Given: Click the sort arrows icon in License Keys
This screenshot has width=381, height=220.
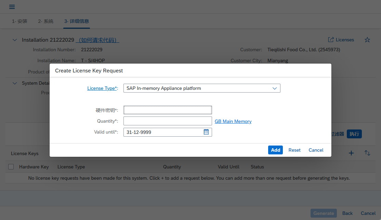Looking at the screenshot, I should click(x=367, y=153).
